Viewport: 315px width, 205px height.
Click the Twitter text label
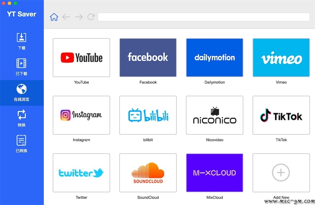pos(81,197)
